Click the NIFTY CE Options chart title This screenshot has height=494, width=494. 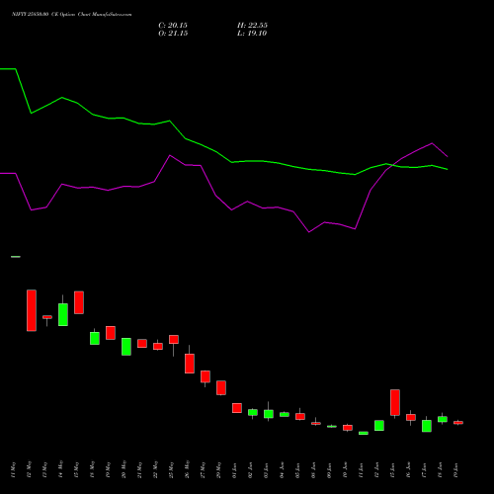72,15
